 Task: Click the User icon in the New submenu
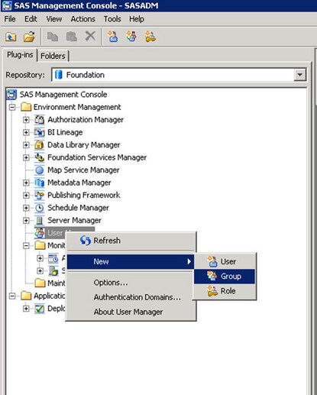click(x=212, y=261)
